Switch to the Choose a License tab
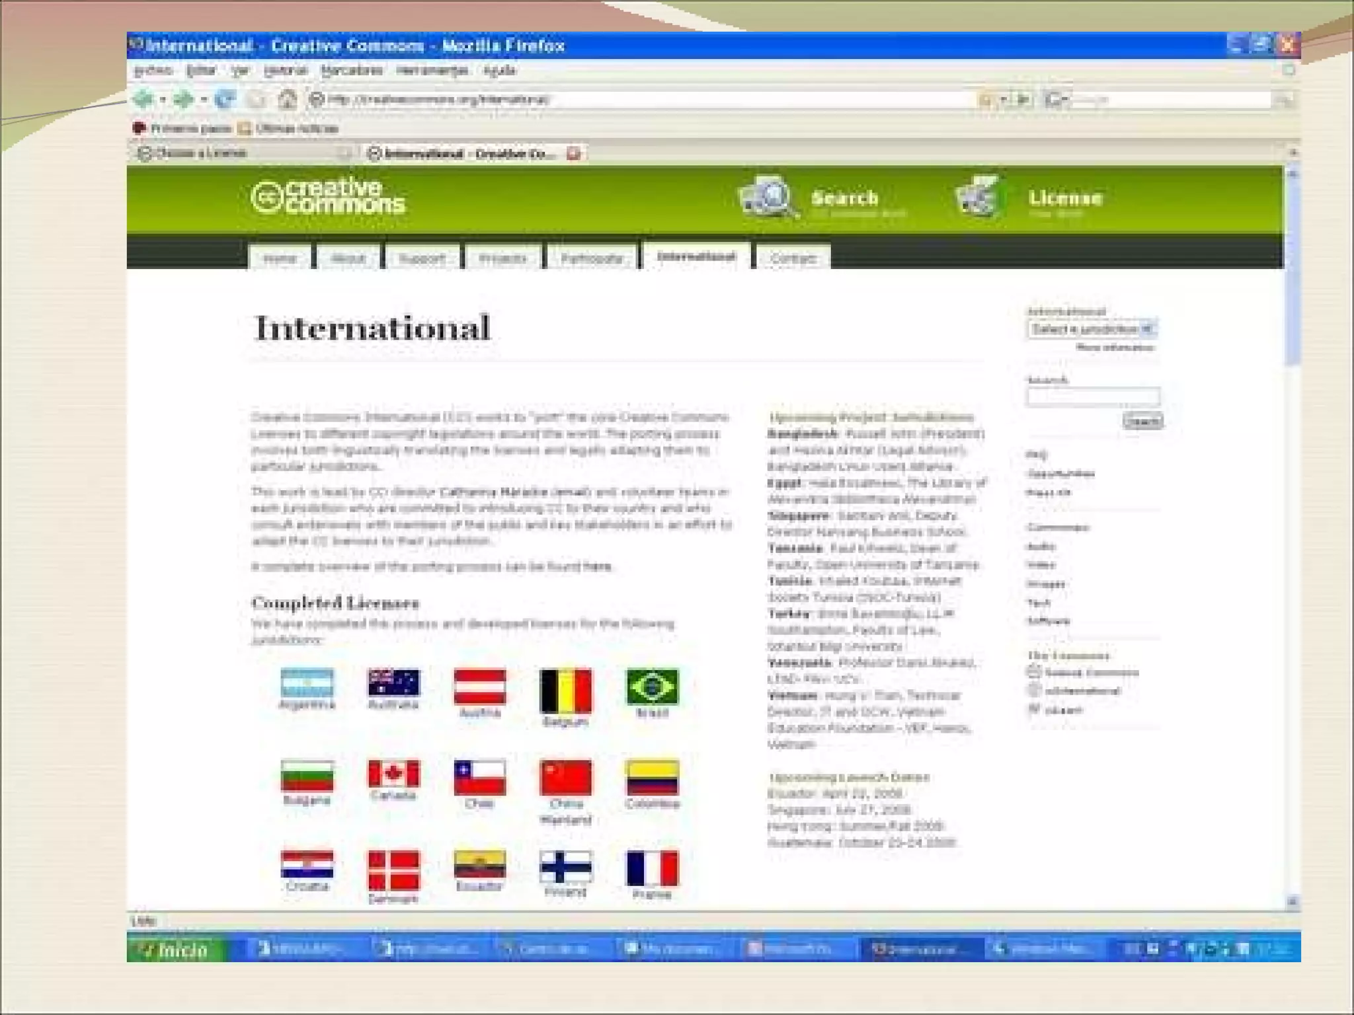Screen dimensions: 1354x1015 pos(198,153)
